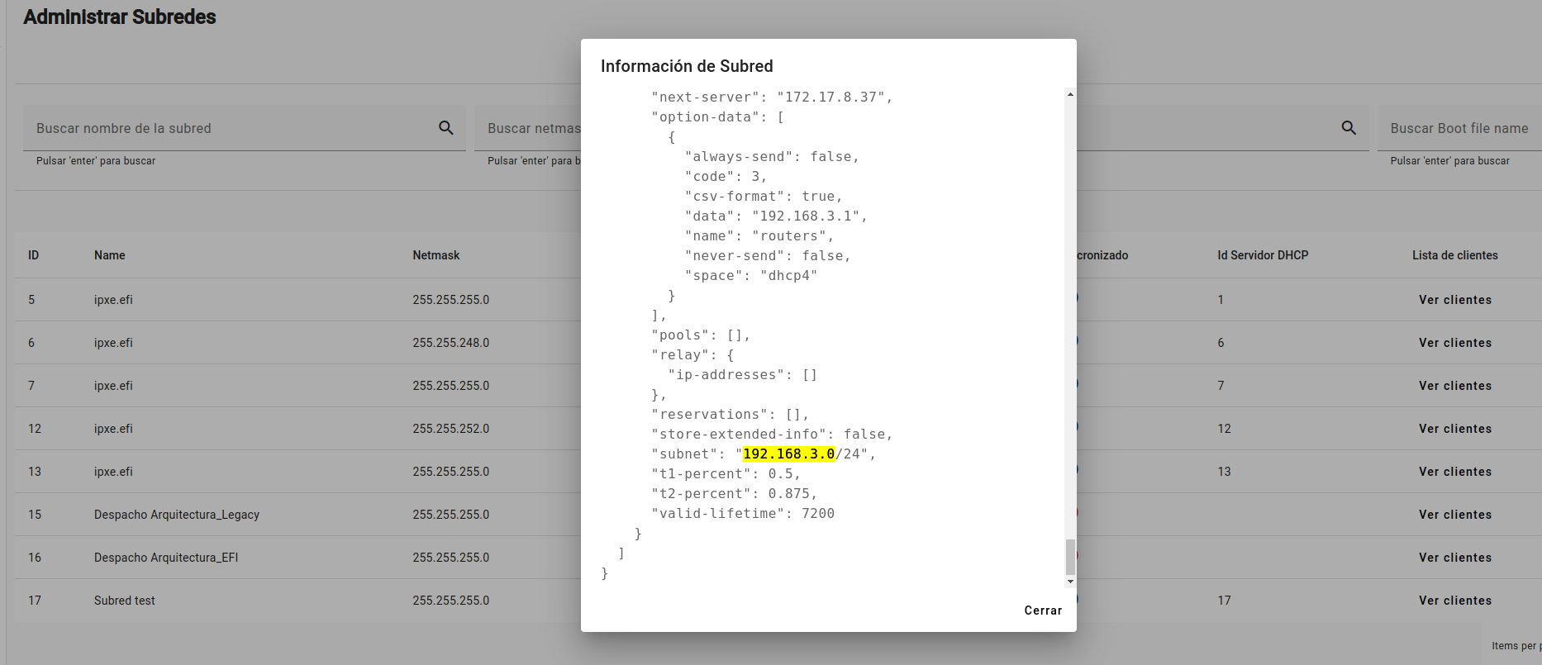Open Ver clientes for Despacho Arquitectura_EFI
This screenshot has height=665, width=1542.
1454,558
